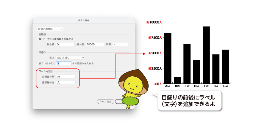The height and width of the screenshot is (131, 256).
Task: Click the OK button partly hidden behind the mascot
Action: [118, 102]
